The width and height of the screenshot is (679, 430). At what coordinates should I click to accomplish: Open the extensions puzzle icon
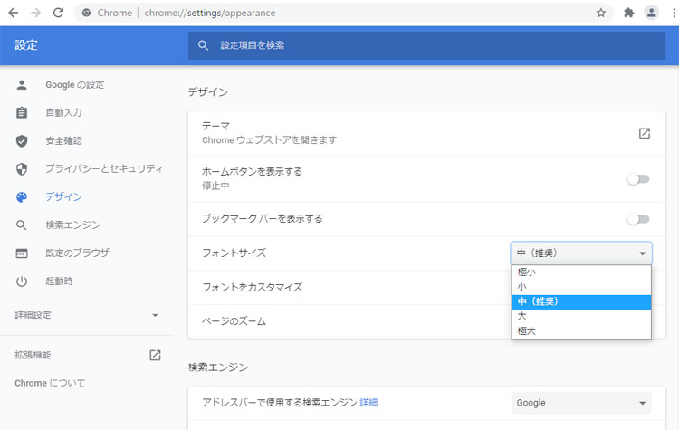pyautogui.click(x=629, y=13)
